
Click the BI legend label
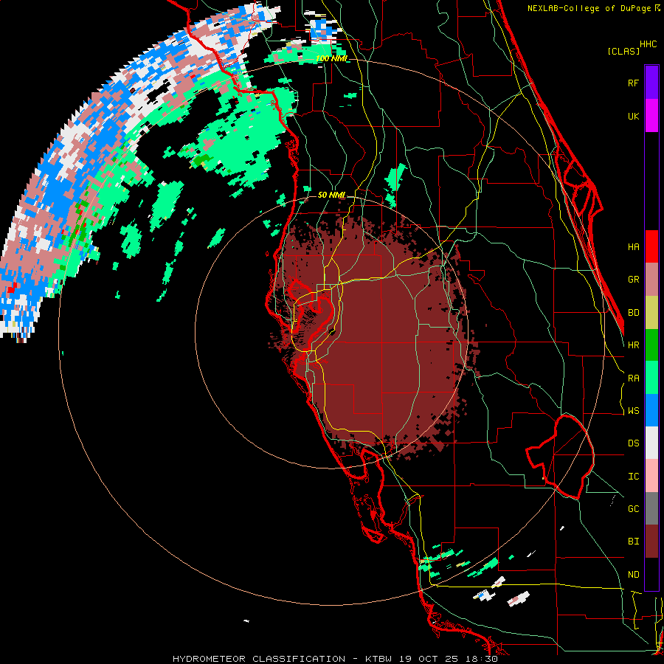633,542
